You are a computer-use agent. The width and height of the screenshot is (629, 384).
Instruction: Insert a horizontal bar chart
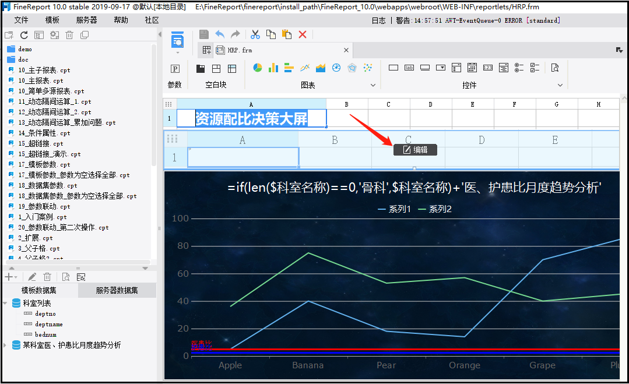coord(289,68)
